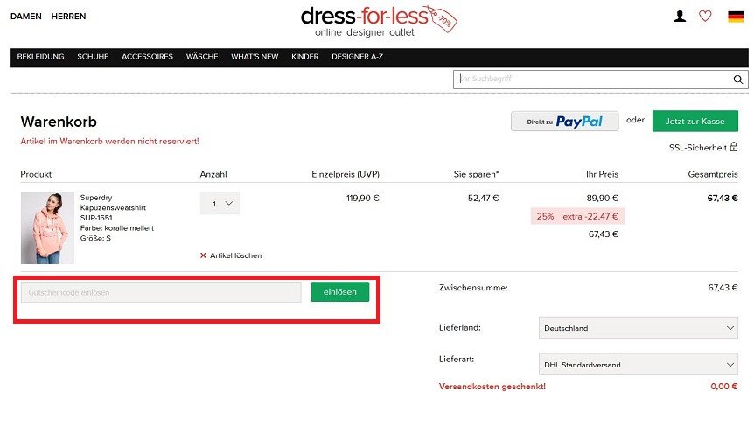Open the Anzahl quantity dropdown

[x=220, y=204]
